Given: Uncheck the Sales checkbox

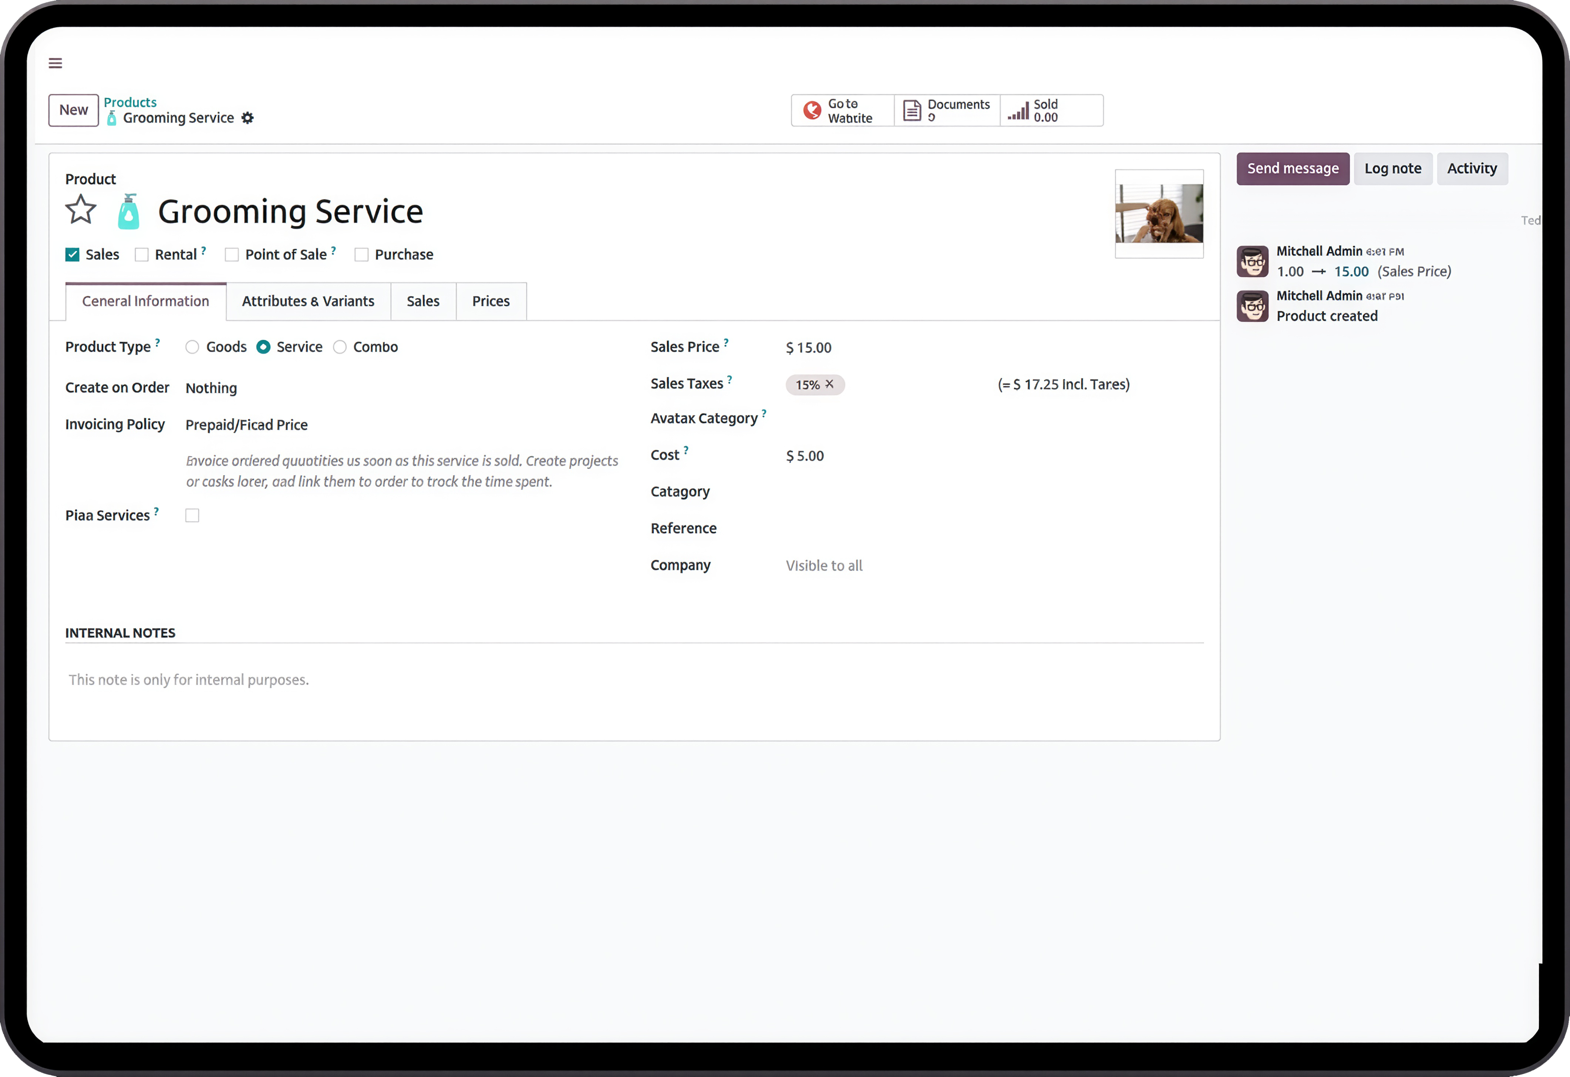Looking at the screenshot, I should 72,255.
